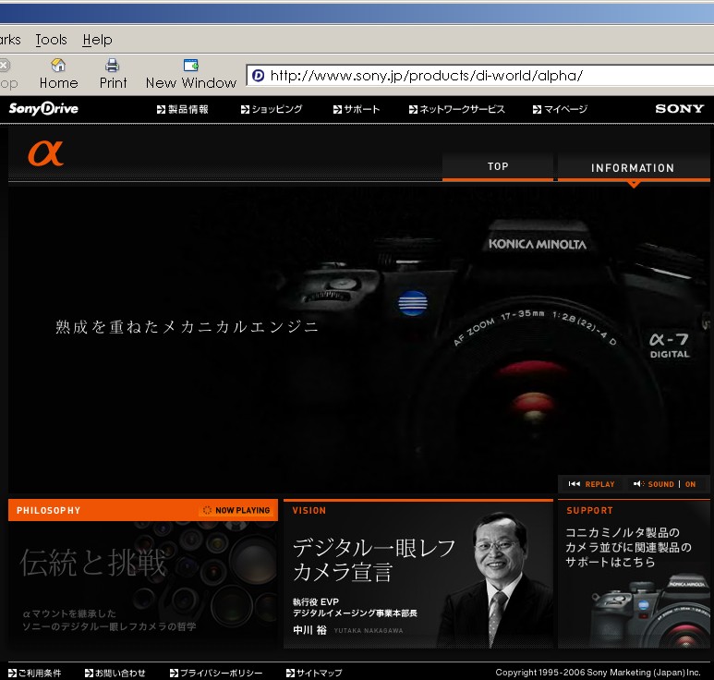714x680 pixels.
Task: Switch to the INFORMATION tab
Action: 633,168
